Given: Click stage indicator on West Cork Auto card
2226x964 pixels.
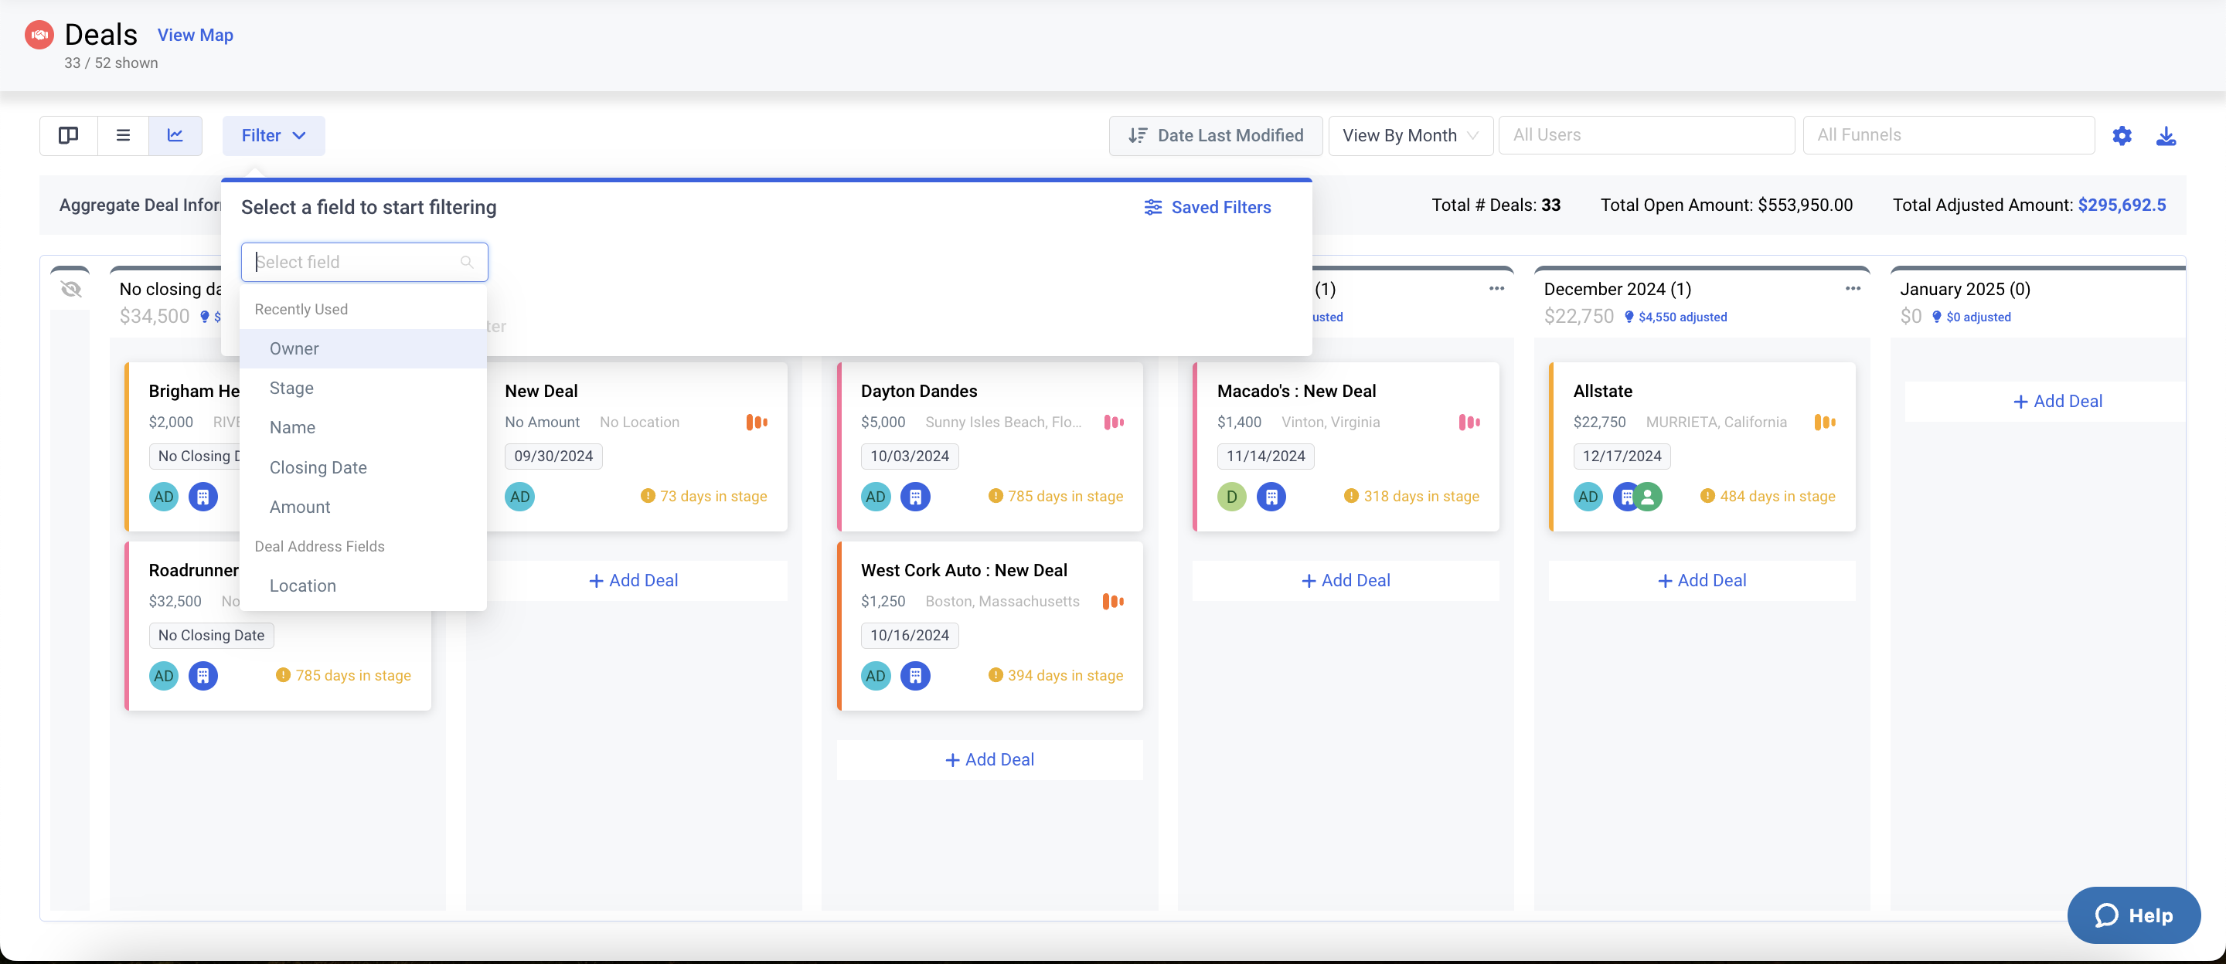Looking at the screenshot, I should tap(1113, 602).
